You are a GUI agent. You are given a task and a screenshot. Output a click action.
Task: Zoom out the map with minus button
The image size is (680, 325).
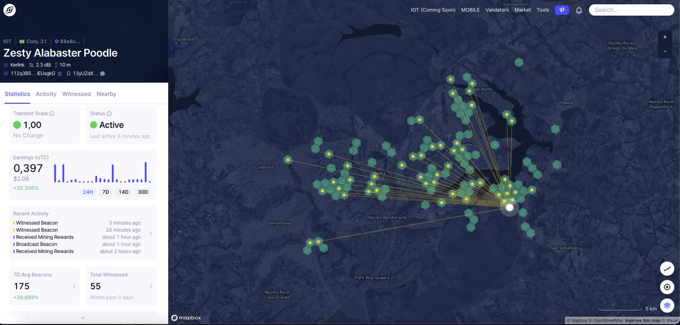click(x=665, y=51)
